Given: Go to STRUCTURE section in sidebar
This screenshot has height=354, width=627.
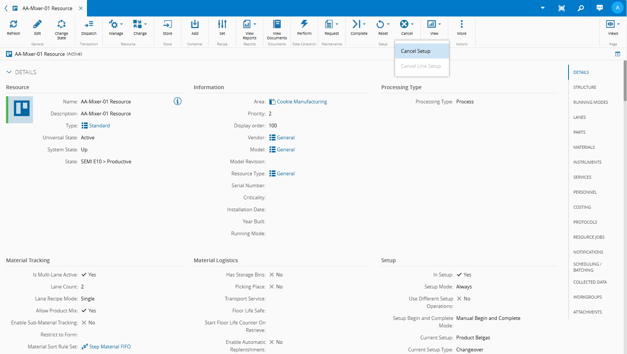Looking at the screenshot, I should pyautogui.click(x=585, y=87).
